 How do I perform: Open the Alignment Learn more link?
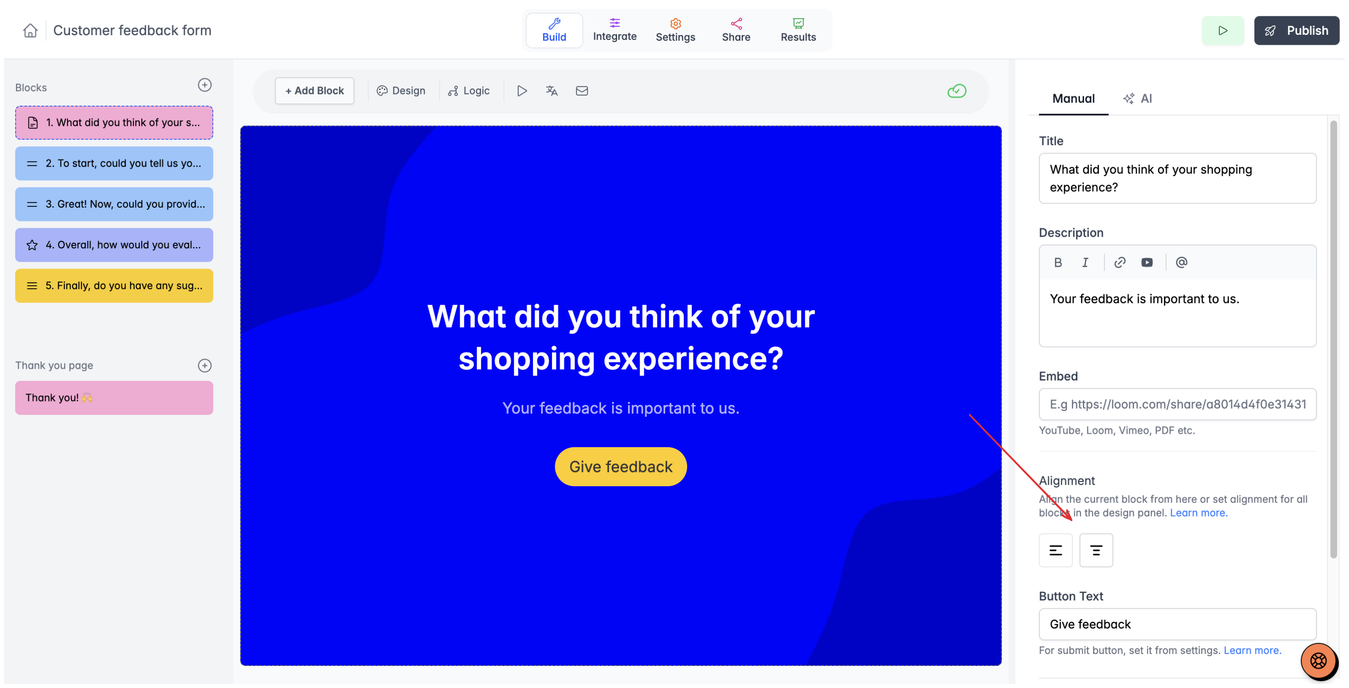coord(1199,513)
